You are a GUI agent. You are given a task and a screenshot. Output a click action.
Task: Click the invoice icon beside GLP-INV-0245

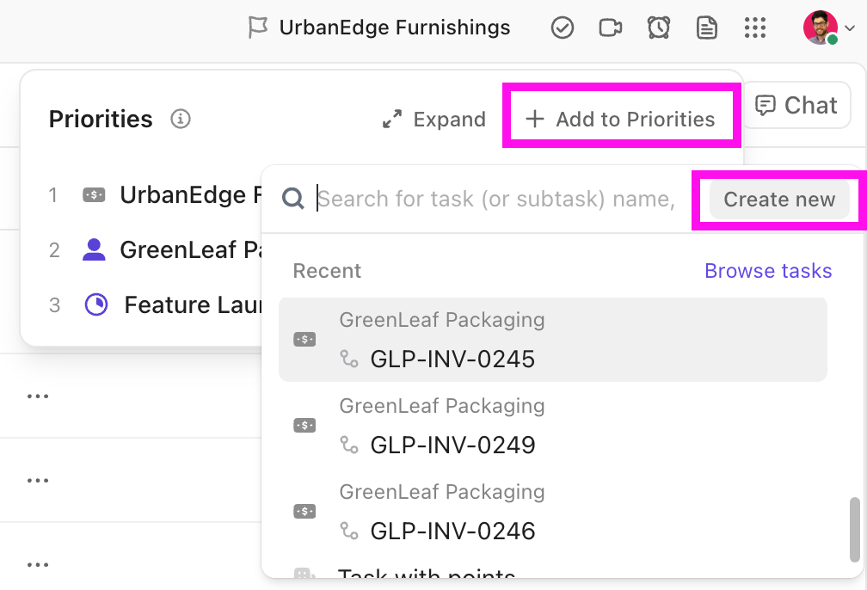303,339
